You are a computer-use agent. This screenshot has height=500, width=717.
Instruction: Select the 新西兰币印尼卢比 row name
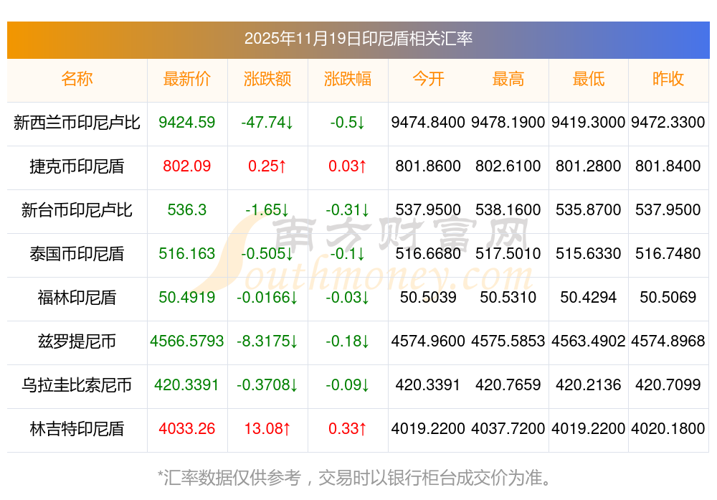tap(77, 123)
